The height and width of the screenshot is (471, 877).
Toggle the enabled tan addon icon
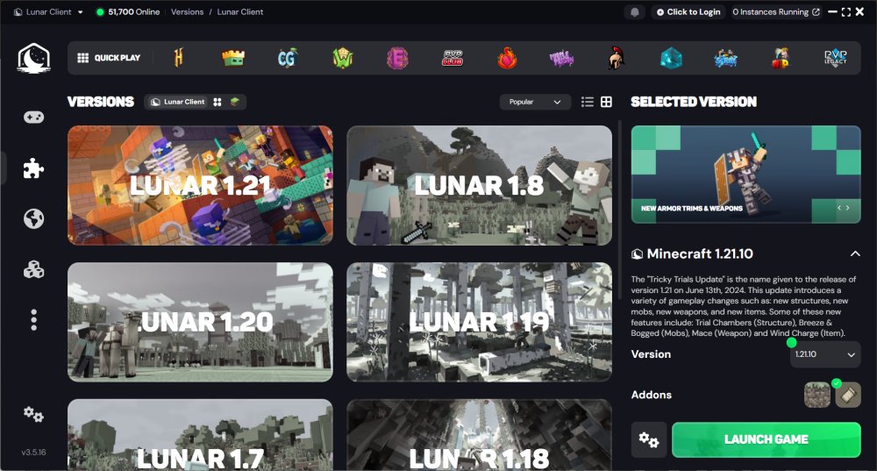(848, 395)
